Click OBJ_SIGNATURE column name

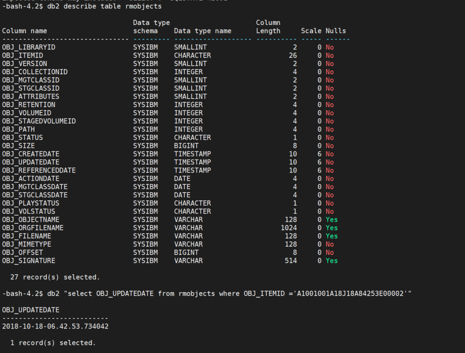point(29,261)
